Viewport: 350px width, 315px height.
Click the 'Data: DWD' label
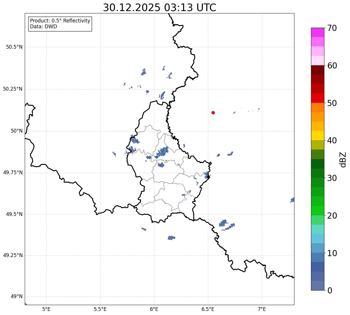pos(43,27)
